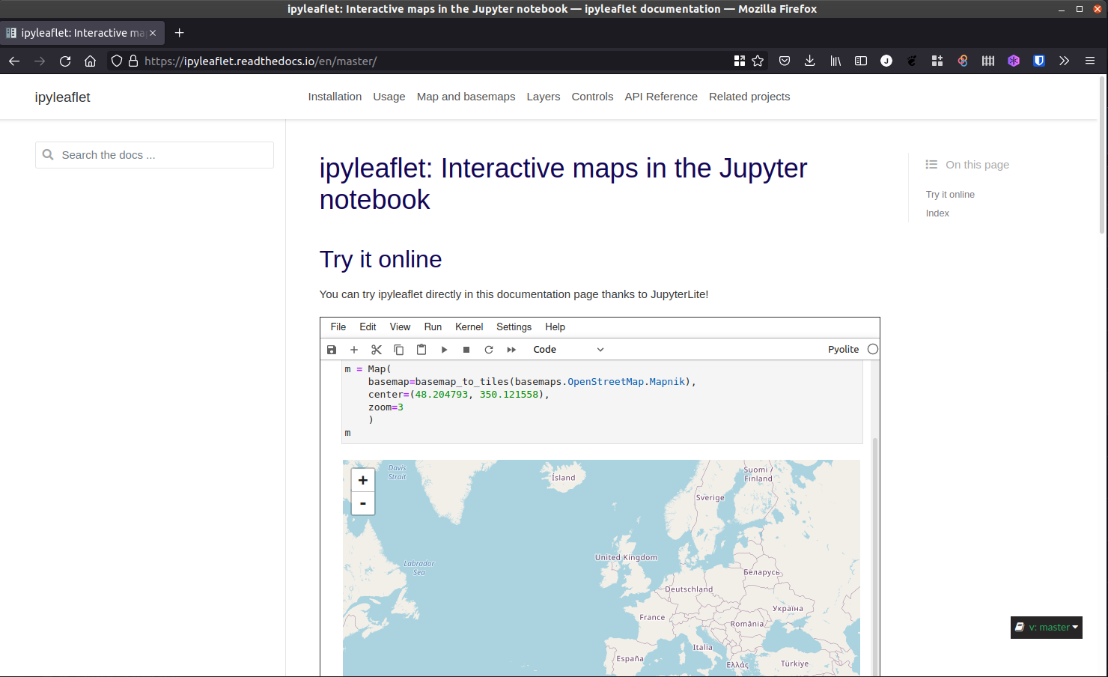Select the ipyleaflet browser tab

click(x=81, y=33)
